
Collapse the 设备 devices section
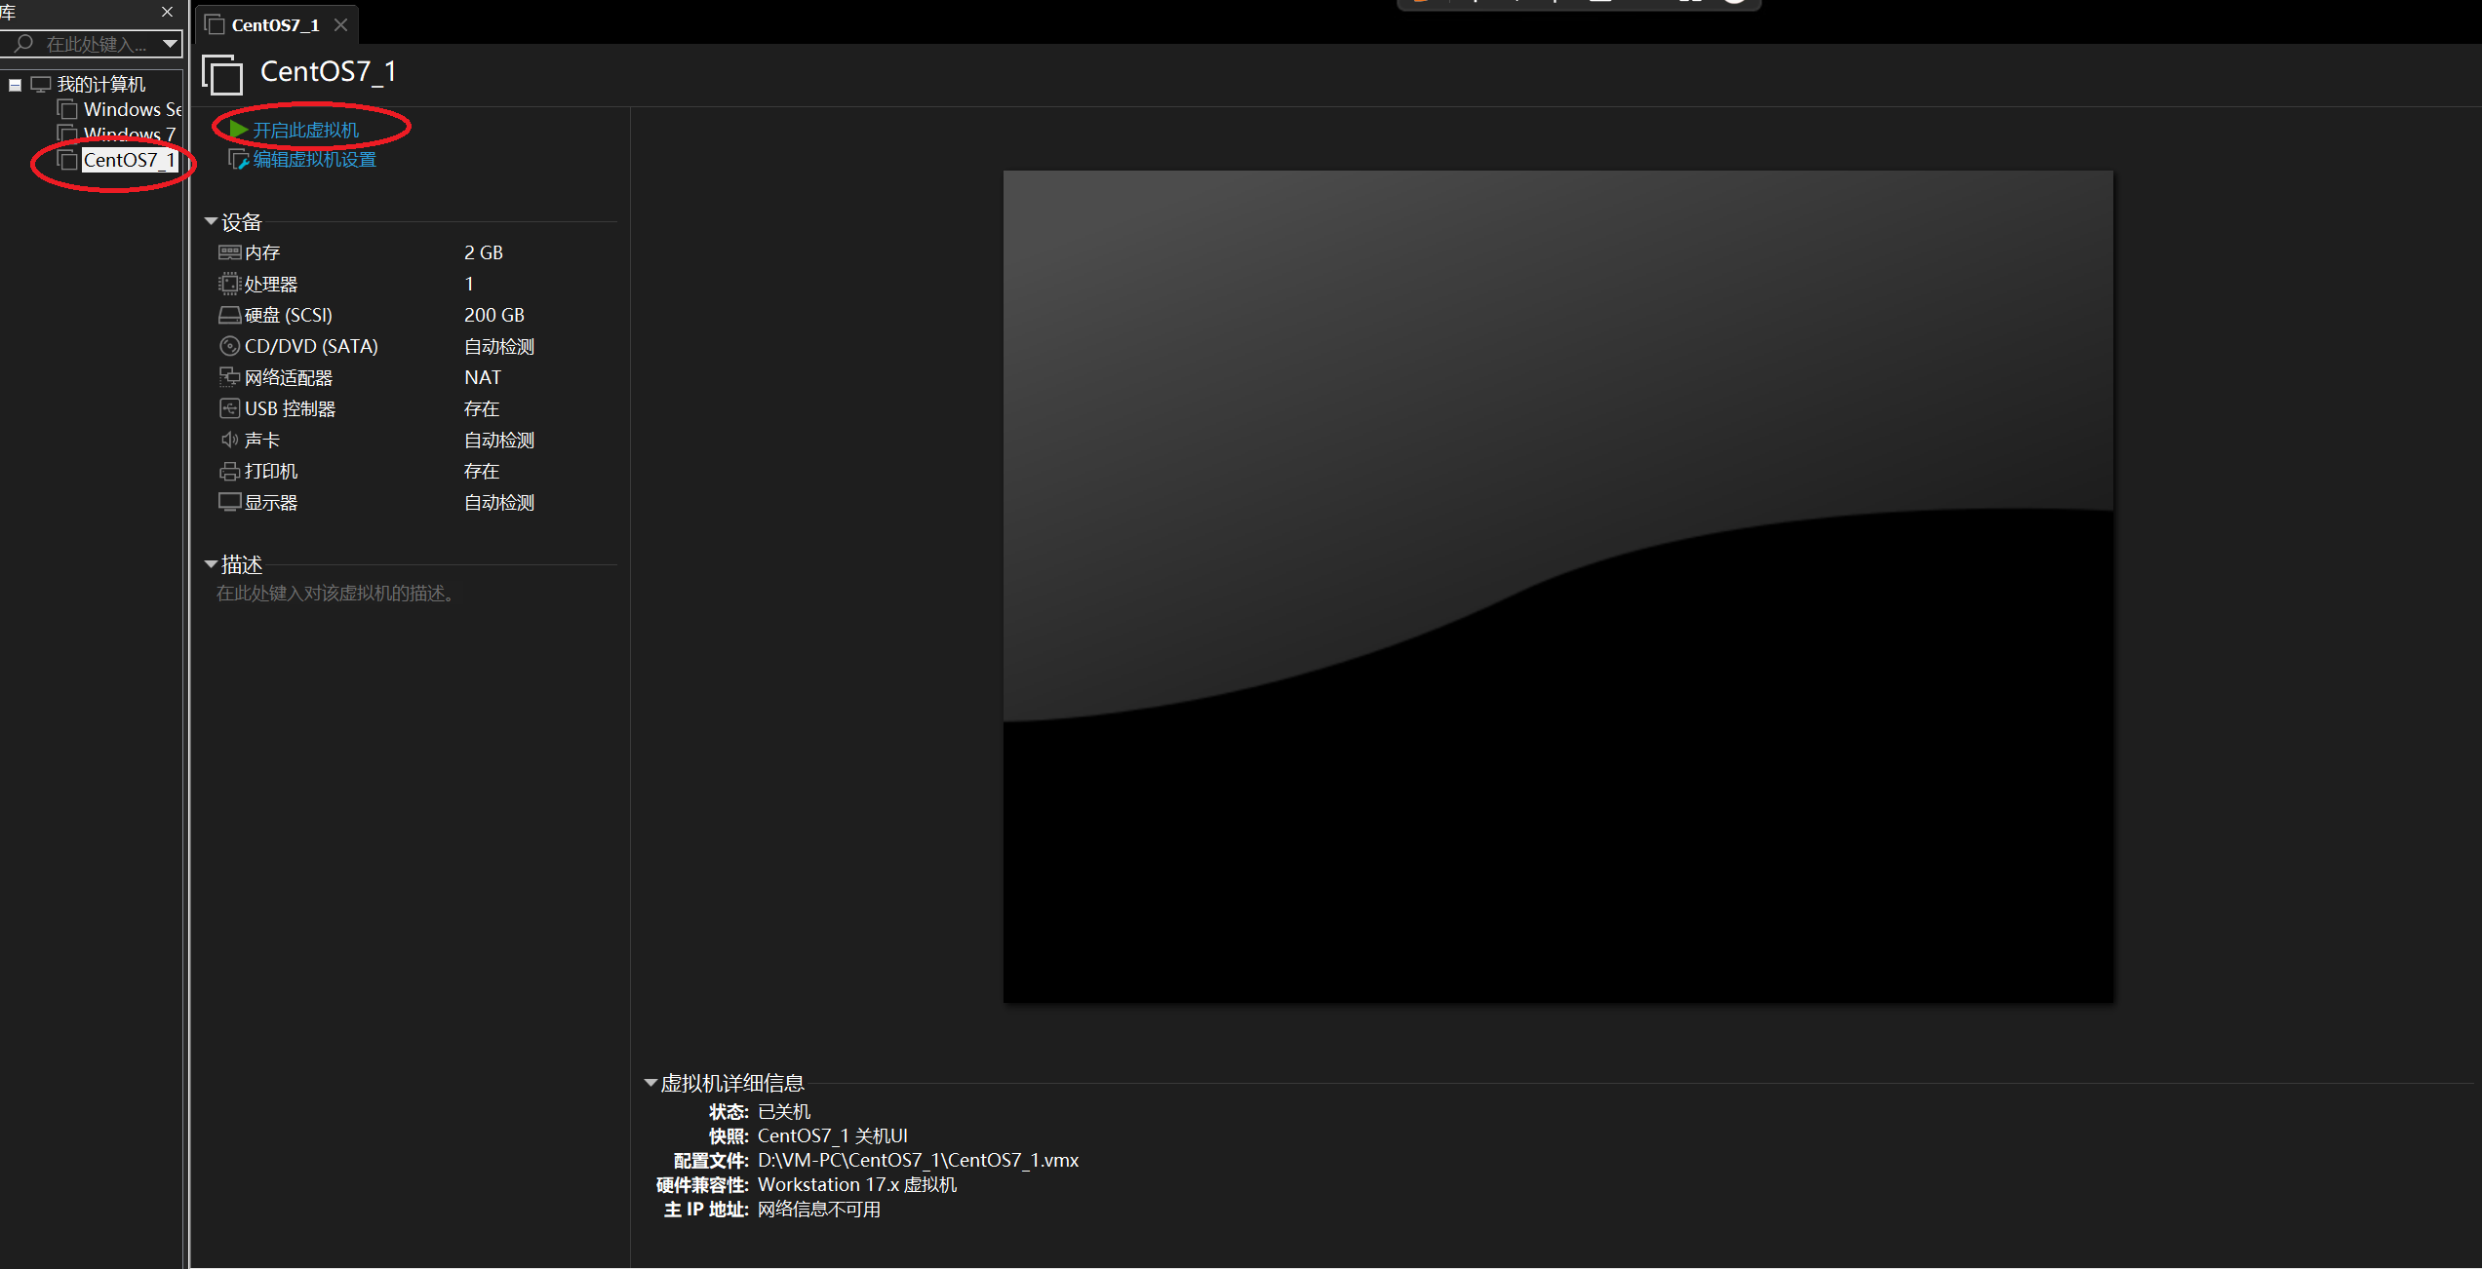pos(211,222)
